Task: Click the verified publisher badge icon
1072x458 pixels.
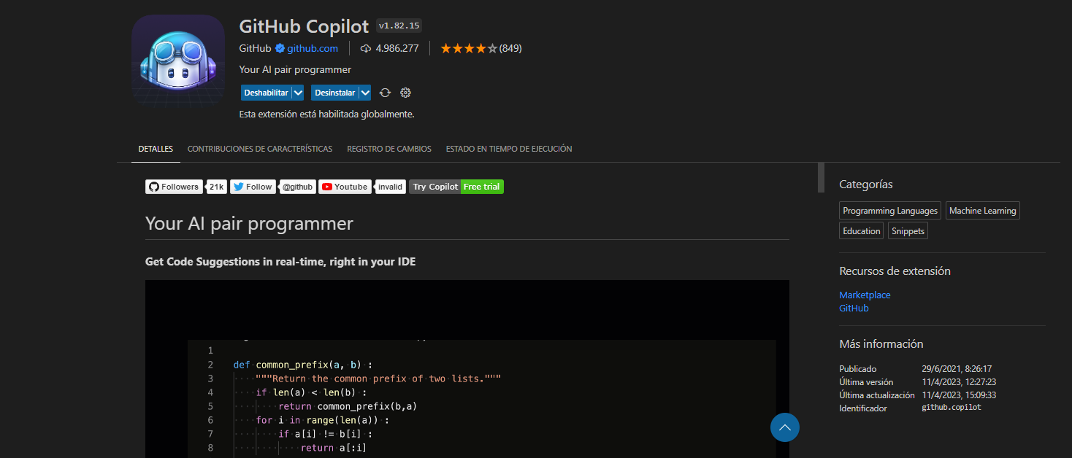Action: 280,49
